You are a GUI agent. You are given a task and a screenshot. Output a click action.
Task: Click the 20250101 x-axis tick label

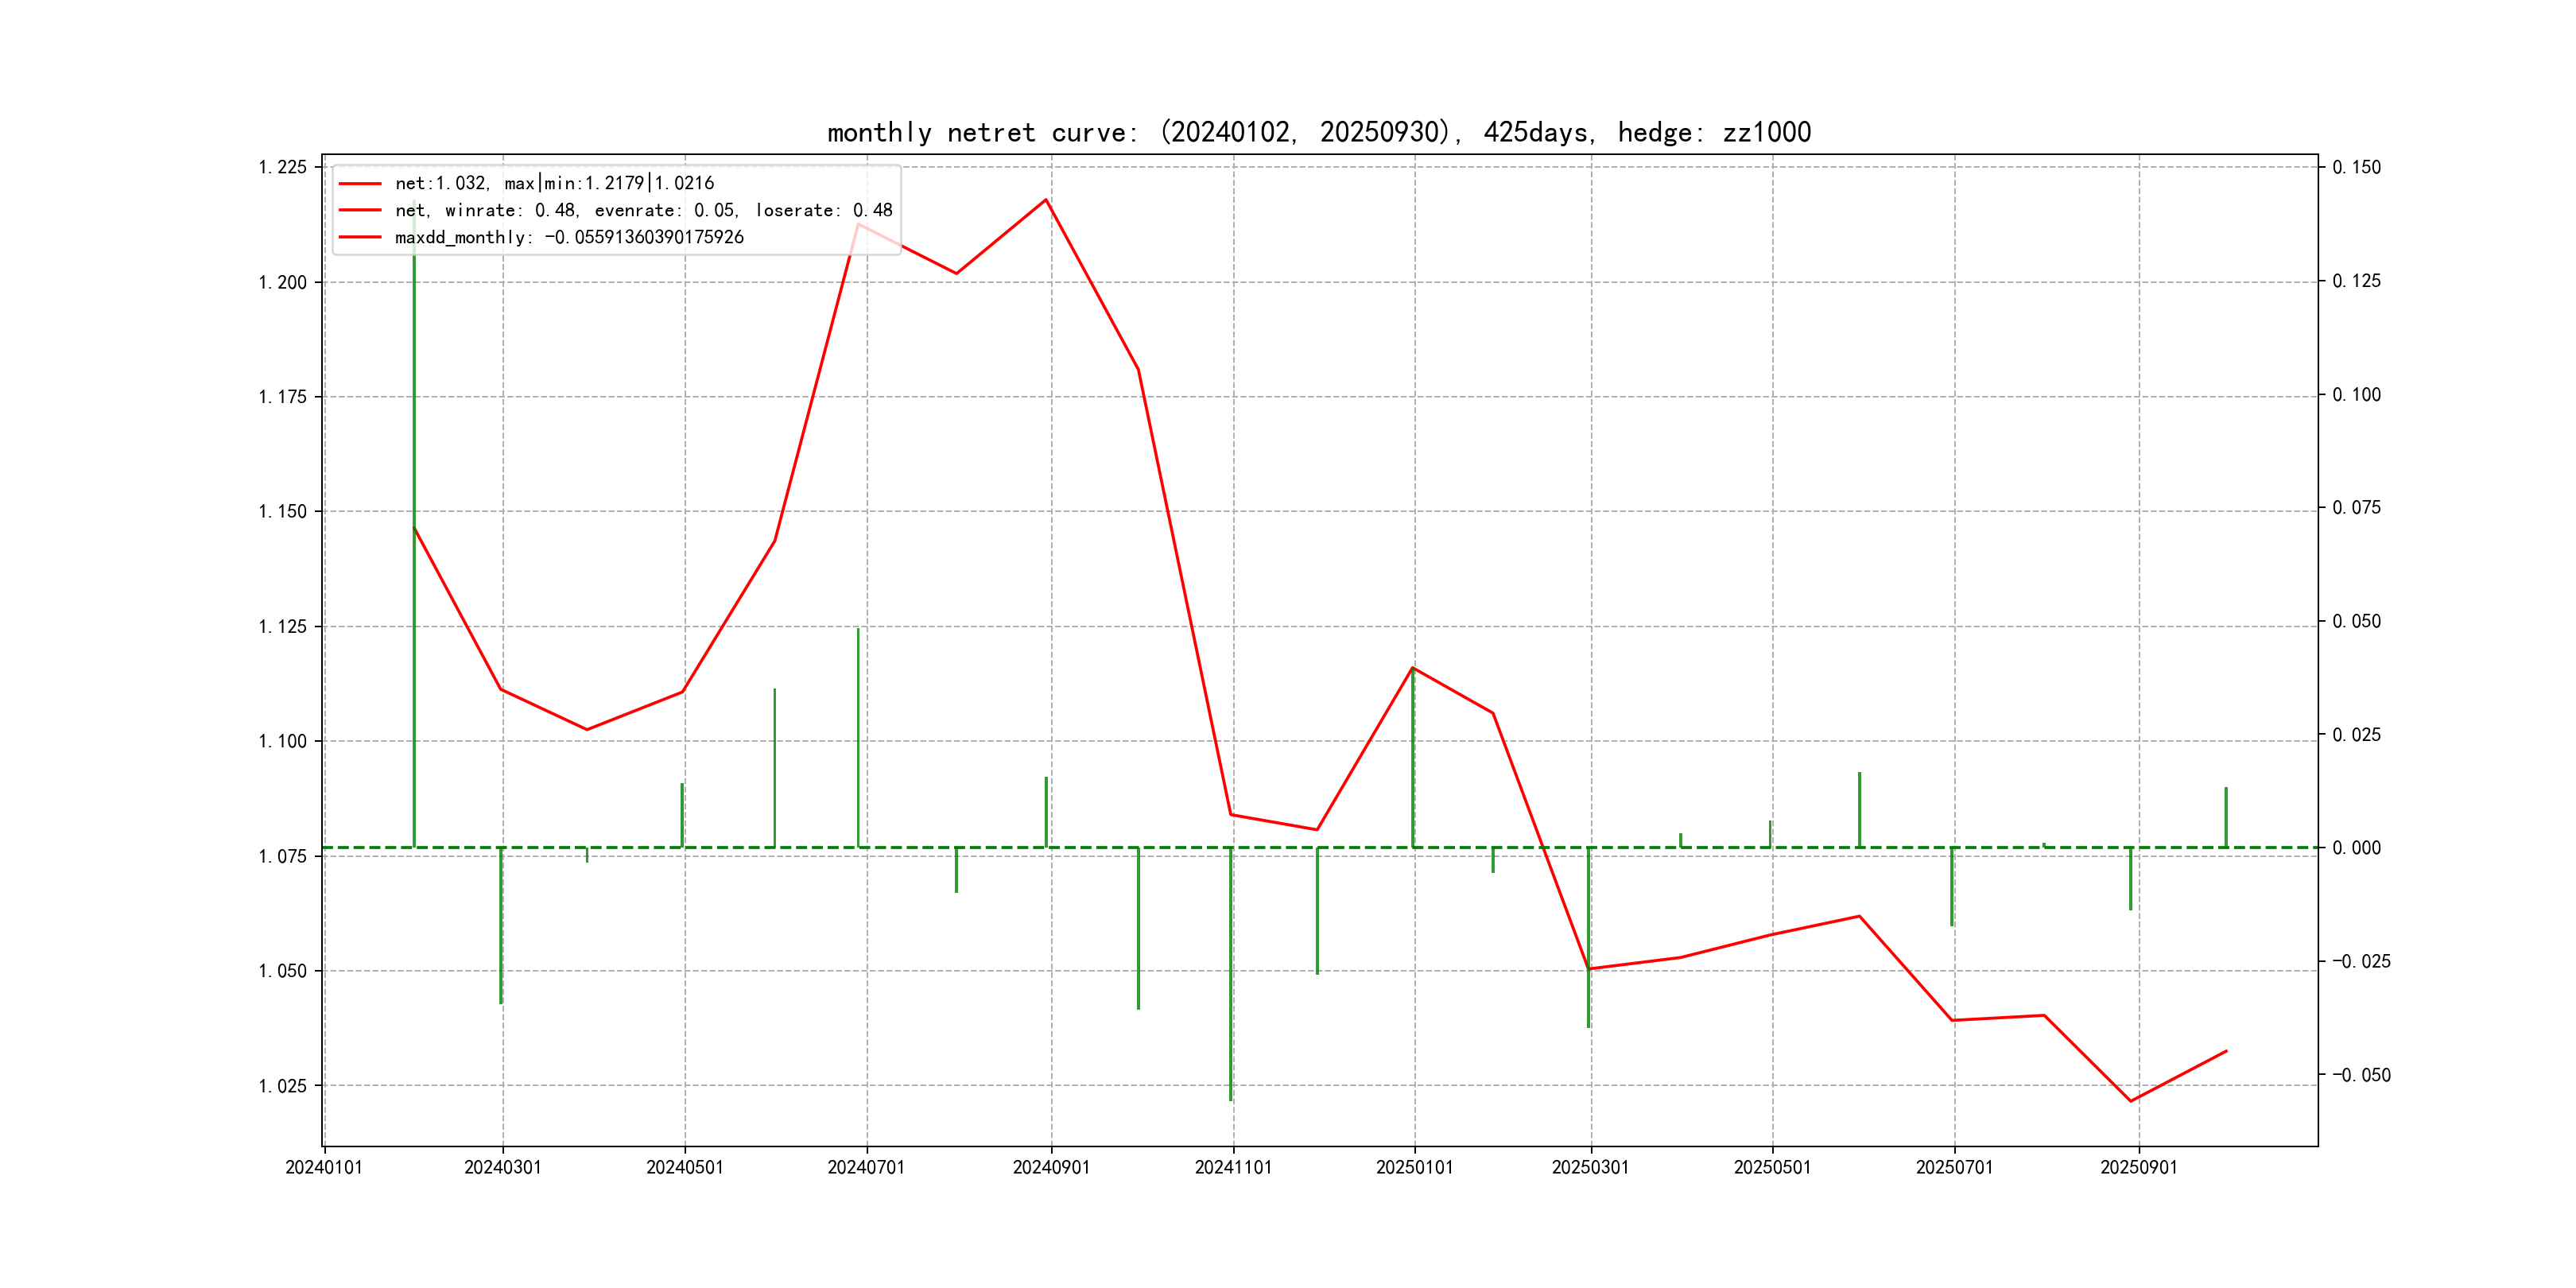pos(1414,1167)
